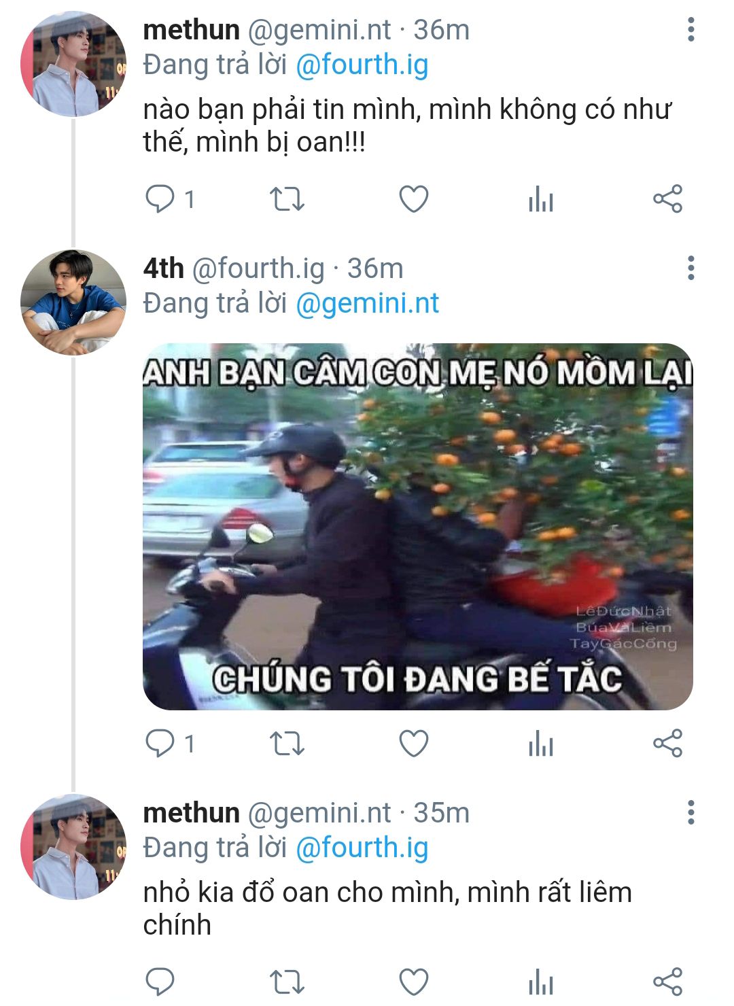Open @gemini.nt mention in 4th's reply
The height and width of the screenshot is (1006, 734).
[x=368, y=304]
